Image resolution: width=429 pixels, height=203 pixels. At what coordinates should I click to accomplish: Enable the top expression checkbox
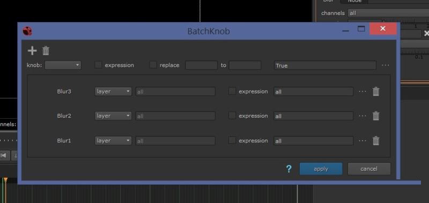click(98, 65)
